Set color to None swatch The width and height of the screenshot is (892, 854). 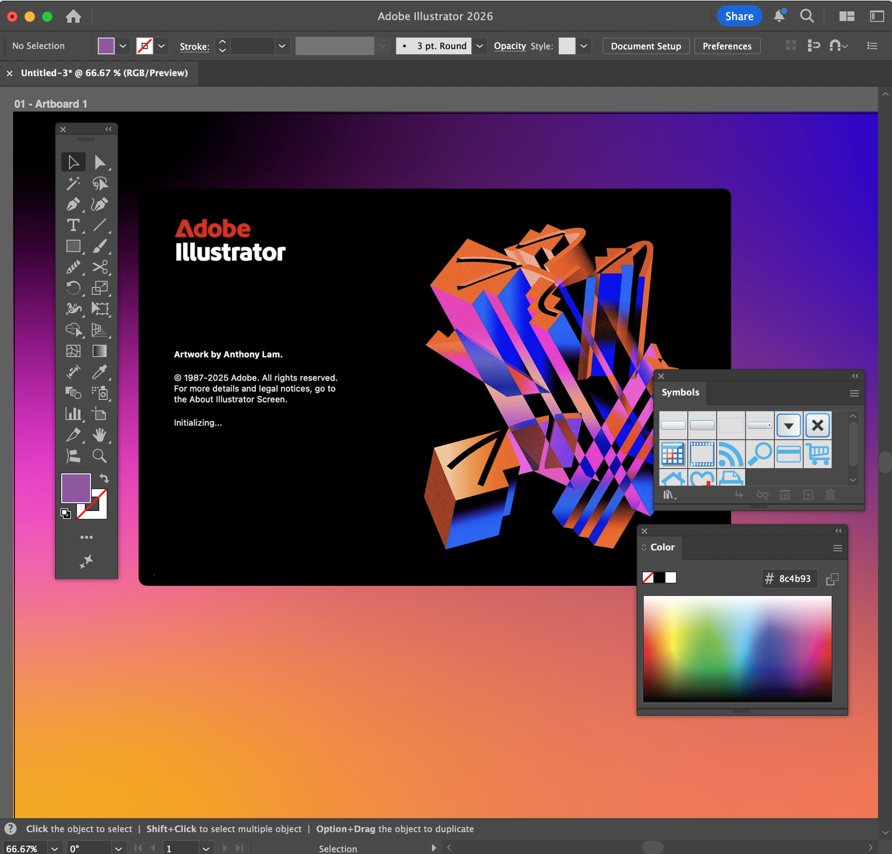click(648, 577)
